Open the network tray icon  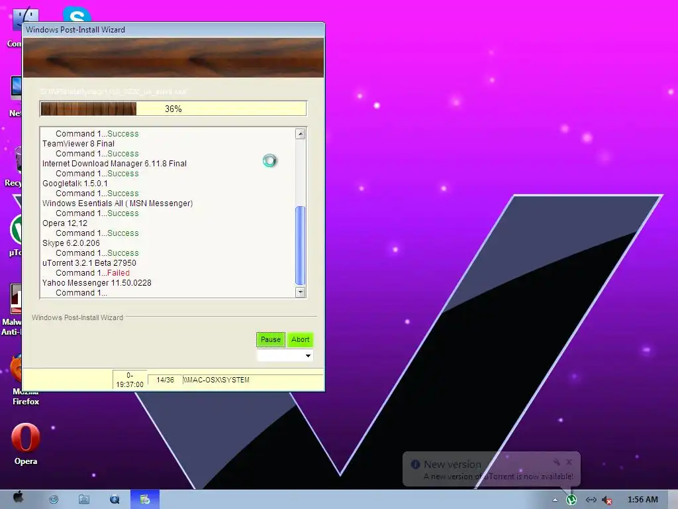(x=591, y=500)
